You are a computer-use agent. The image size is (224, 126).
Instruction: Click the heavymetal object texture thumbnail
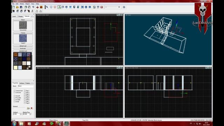[x=23, y=25]
